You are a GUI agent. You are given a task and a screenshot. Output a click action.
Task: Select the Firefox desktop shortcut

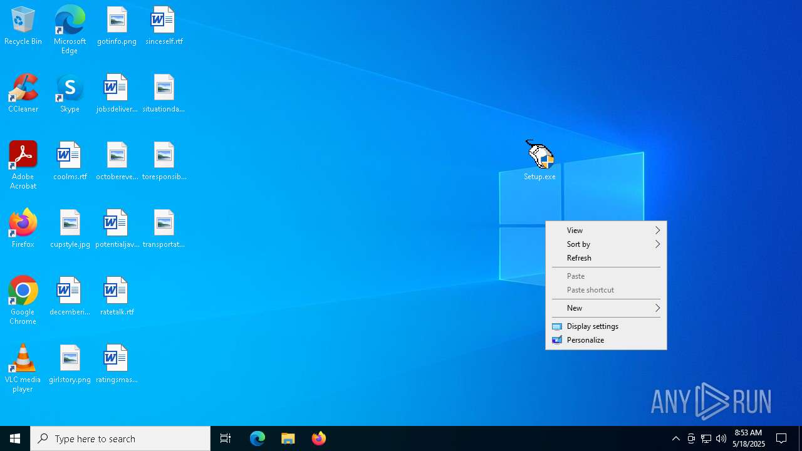[x=23, y=229]
